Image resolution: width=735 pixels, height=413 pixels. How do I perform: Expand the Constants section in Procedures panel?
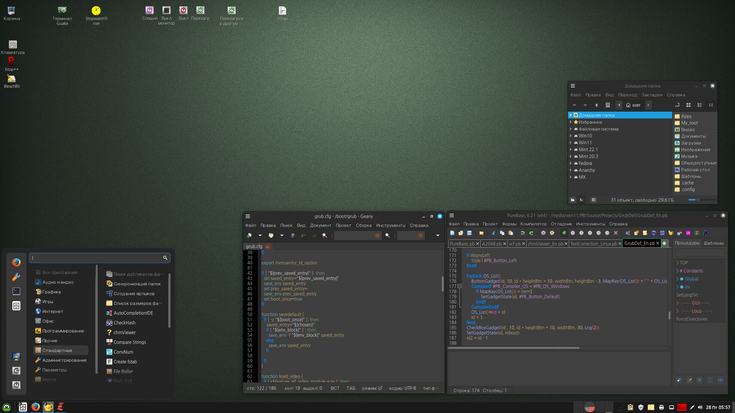[x=678, y=271]
